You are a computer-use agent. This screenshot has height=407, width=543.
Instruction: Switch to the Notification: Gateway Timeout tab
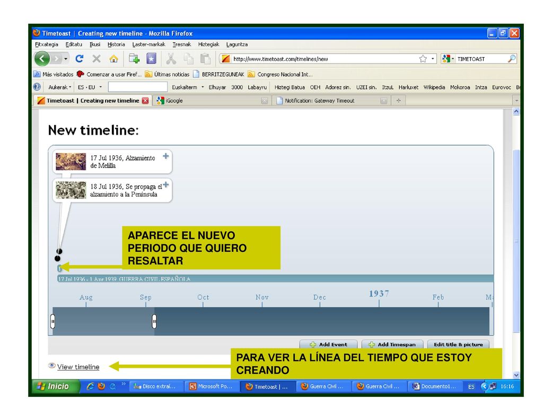click(x=331, y=101)
